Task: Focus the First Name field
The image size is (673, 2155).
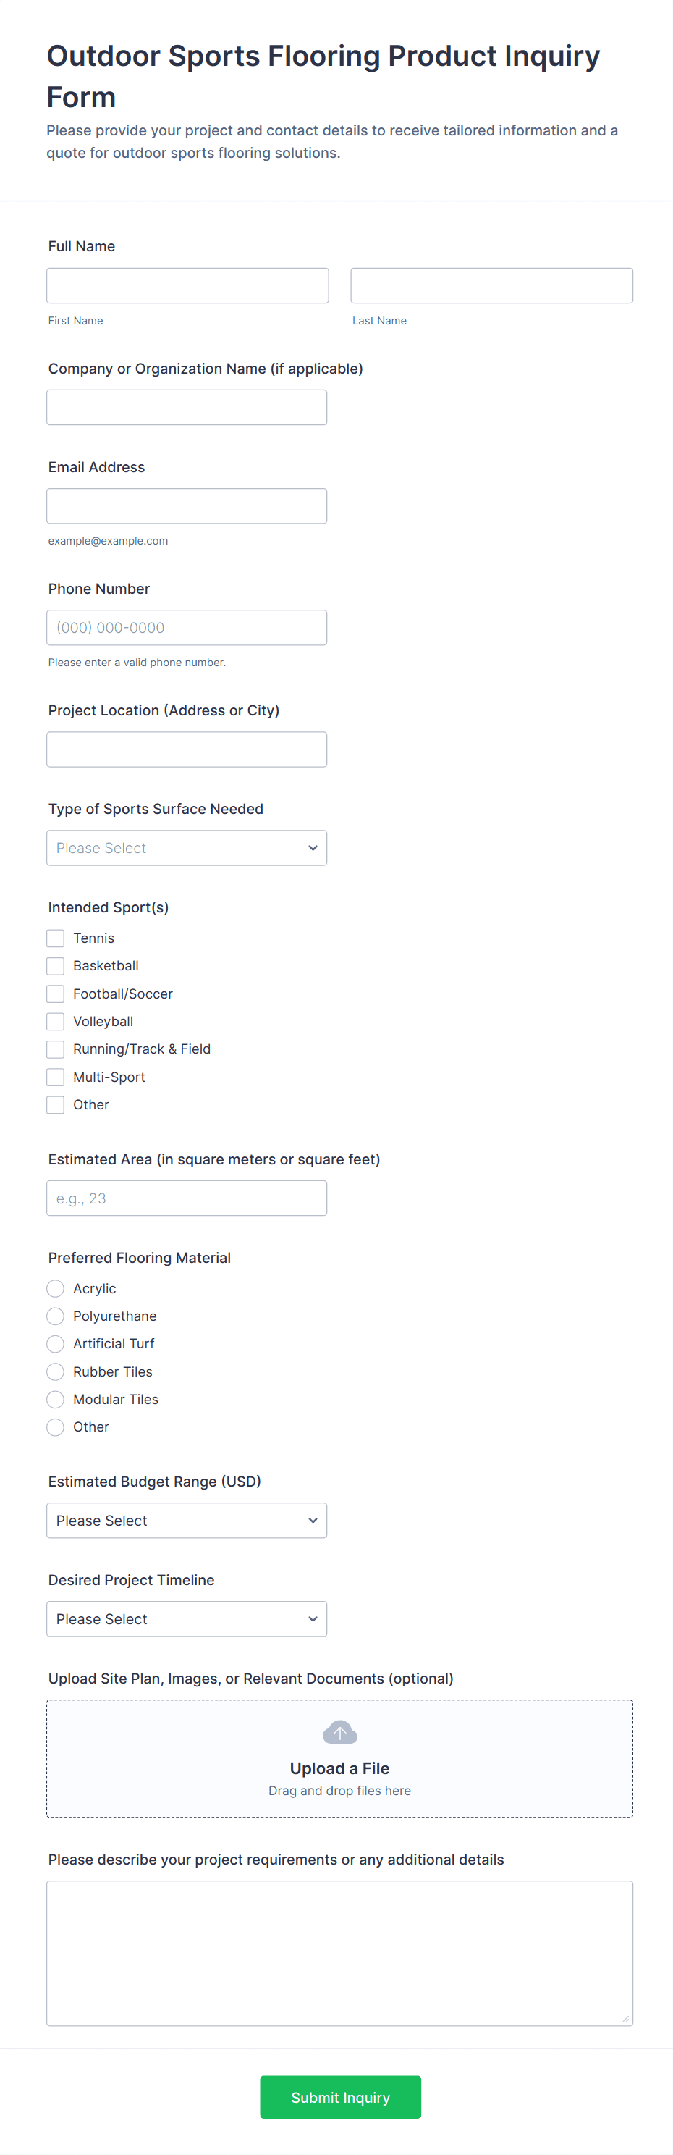Action: pyautogui.click(x=187, y=285)
